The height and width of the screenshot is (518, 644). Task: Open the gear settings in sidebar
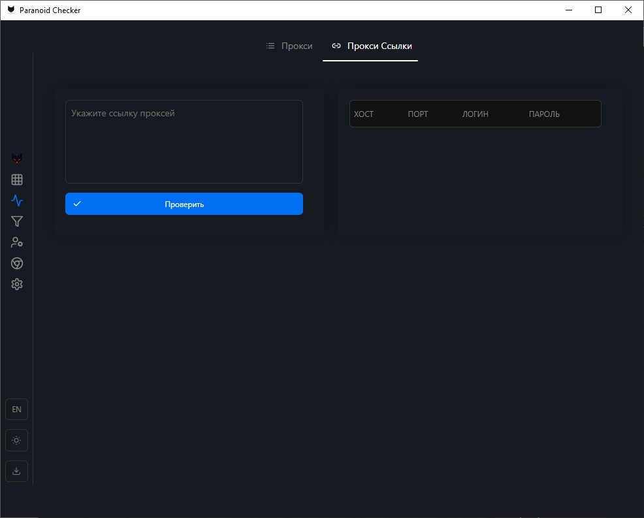(x=17, y=284)
